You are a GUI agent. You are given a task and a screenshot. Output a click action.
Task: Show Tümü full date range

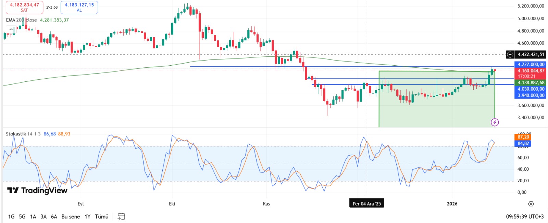click(x=101, y=217)
